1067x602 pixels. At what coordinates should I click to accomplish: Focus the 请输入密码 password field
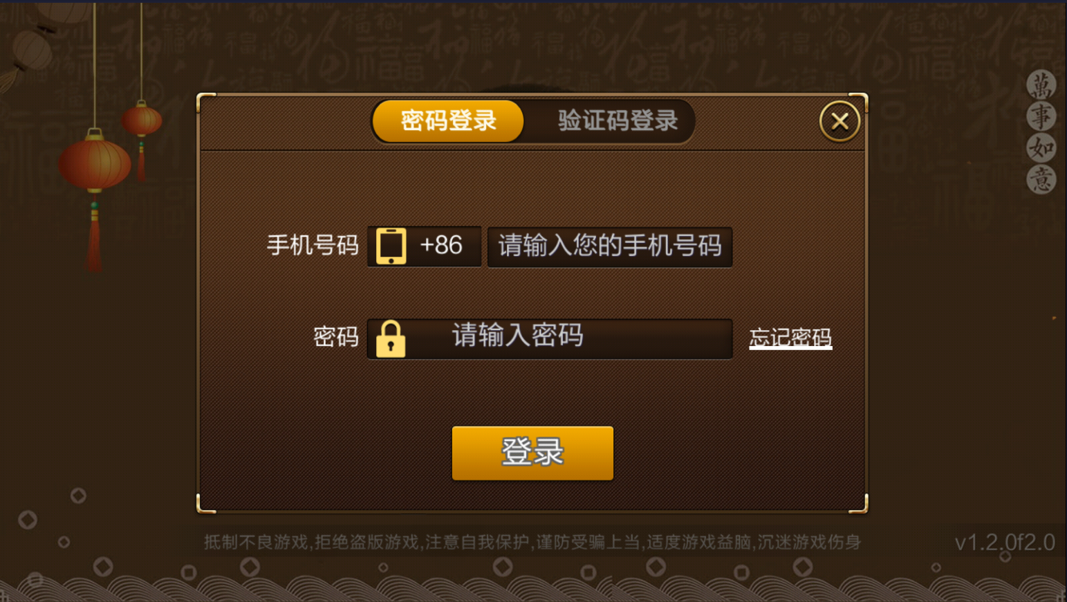click(x=550, y=339)
